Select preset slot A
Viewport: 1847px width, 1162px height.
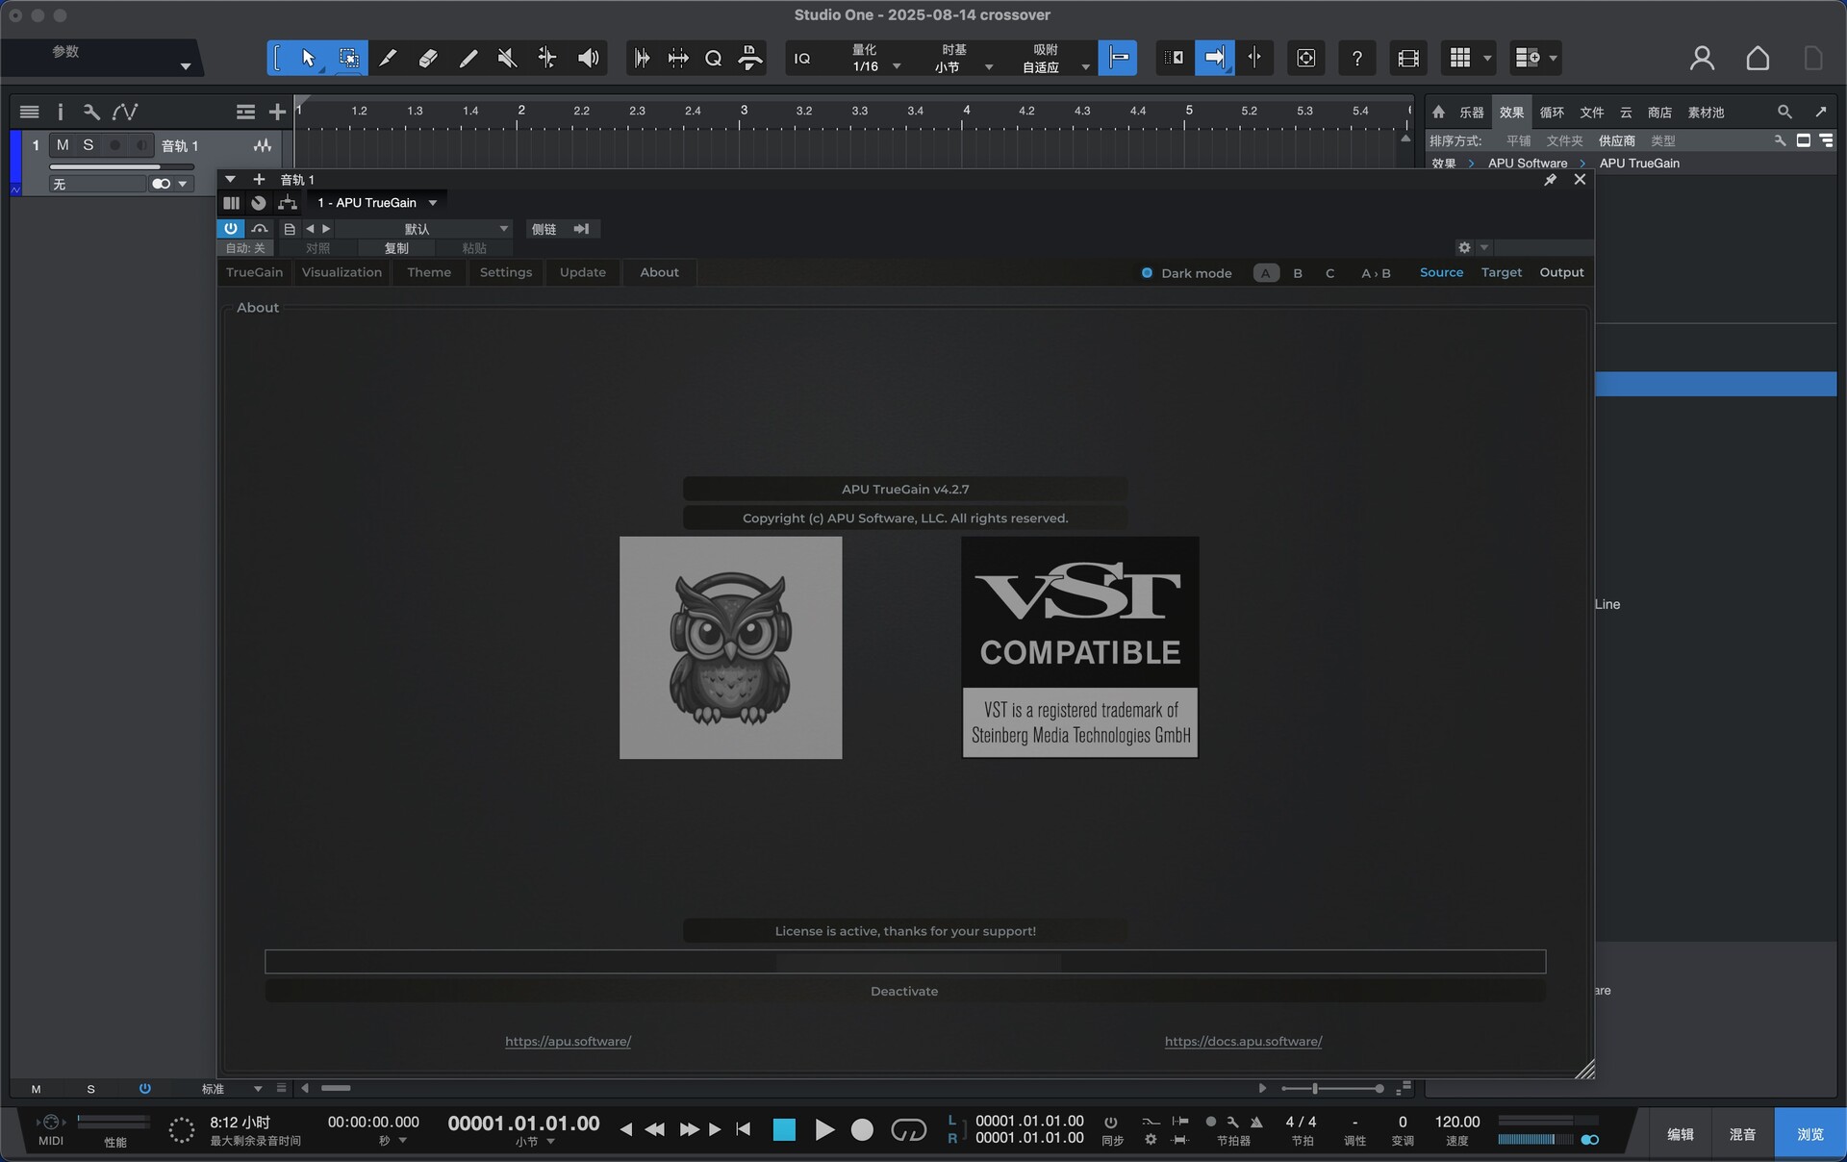click(x=1266, y=273)
